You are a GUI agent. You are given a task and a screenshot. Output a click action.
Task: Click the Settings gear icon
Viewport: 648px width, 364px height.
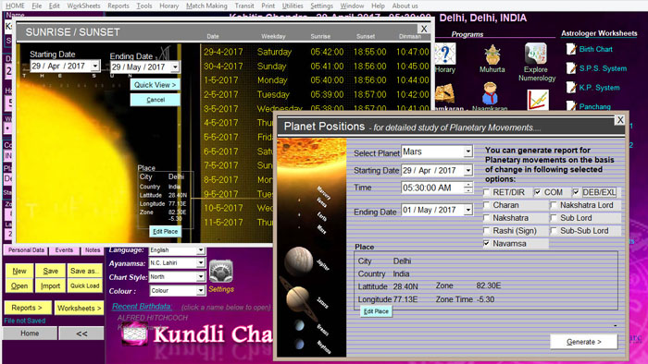coord(221,272)
